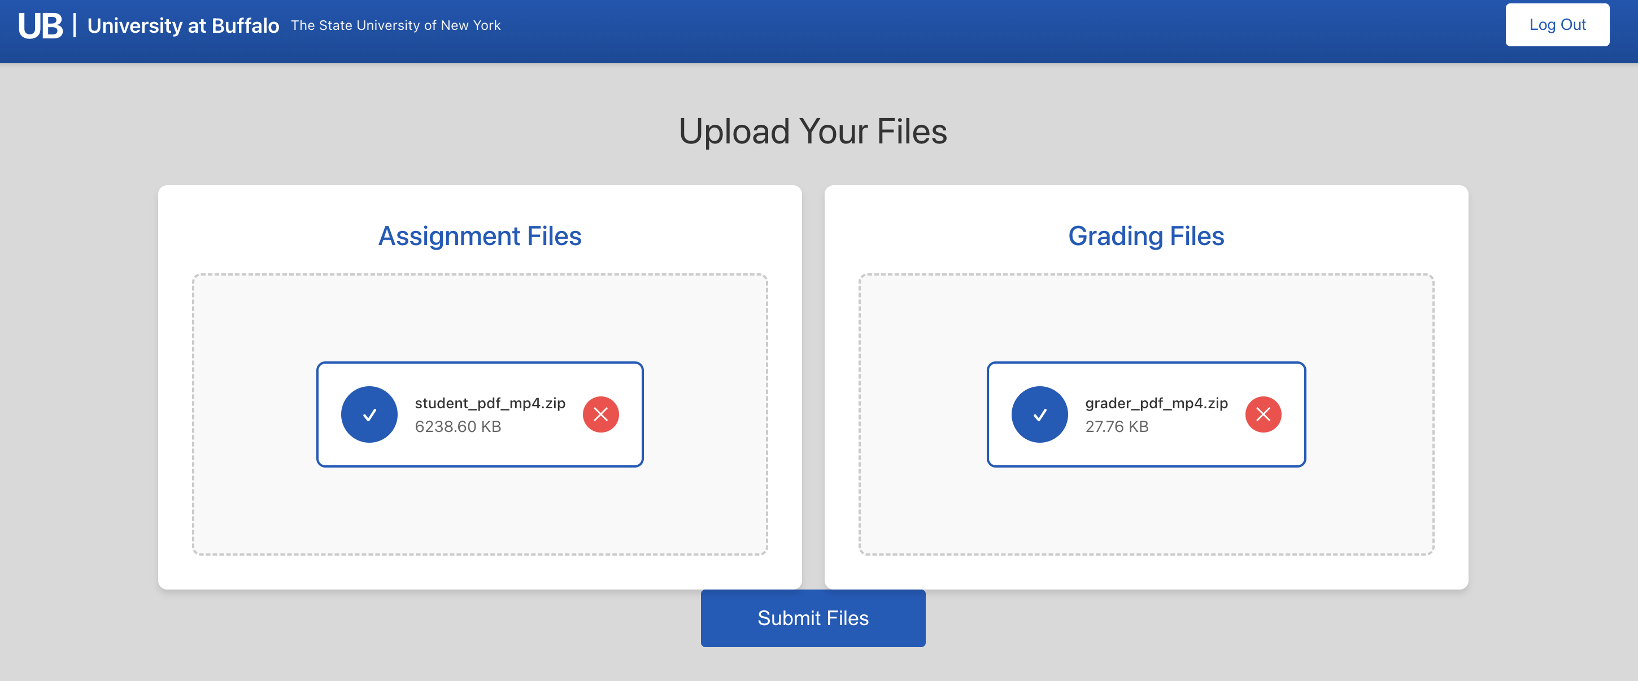Click the Upload Your Files title
This screenshot has height=681, width=1638.
pyautogui.click(x=813, y=132)
